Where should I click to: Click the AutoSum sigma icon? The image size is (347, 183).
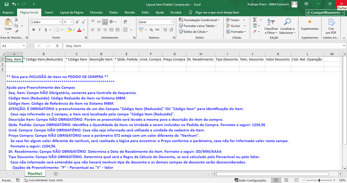(x=255, y=20)
